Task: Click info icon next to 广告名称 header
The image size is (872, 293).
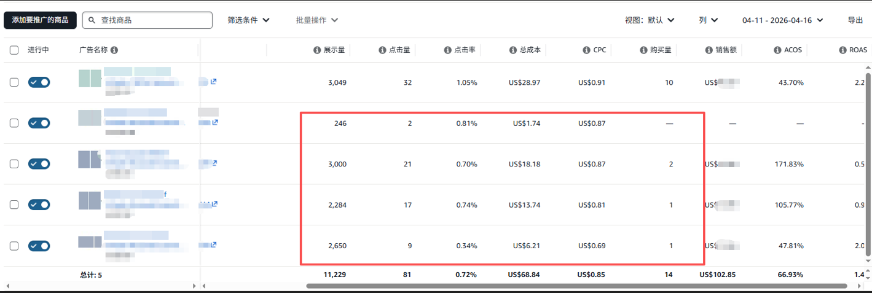Action: 114,50
